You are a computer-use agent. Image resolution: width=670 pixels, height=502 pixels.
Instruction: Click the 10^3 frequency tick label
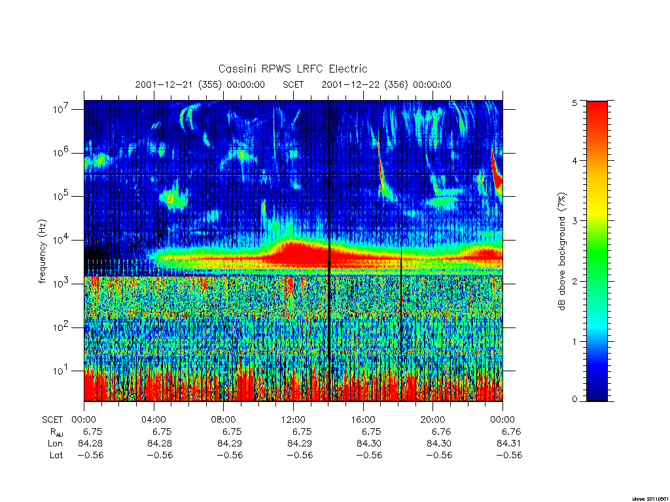(x=62, y=284)
